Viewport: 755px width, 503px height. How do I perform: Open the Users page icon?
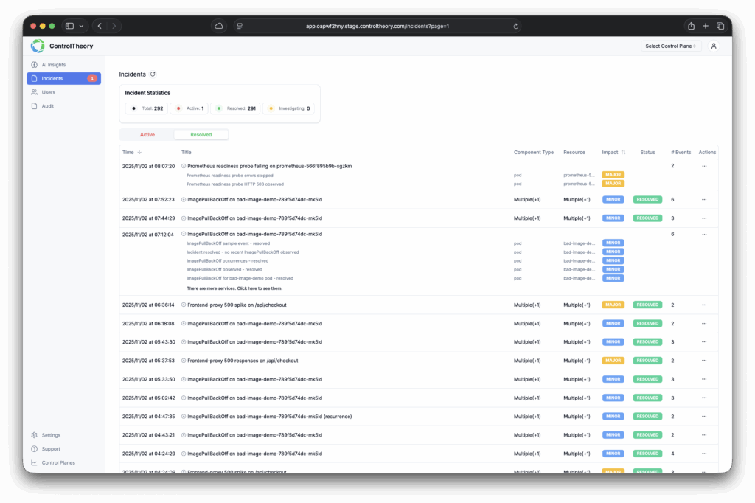pos(35,92)
